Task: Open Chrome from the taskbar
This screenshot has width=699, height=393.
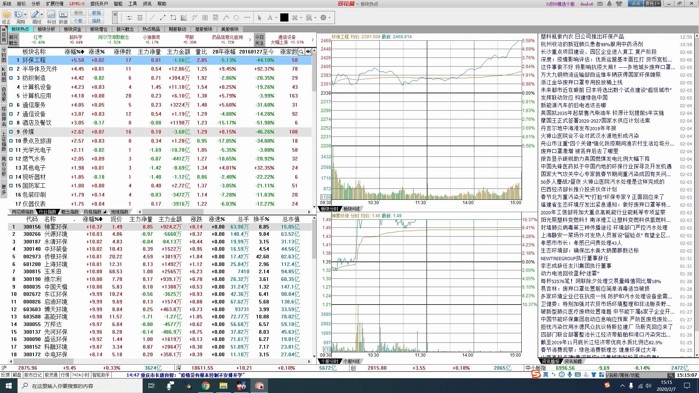Action: coord(206,386)
